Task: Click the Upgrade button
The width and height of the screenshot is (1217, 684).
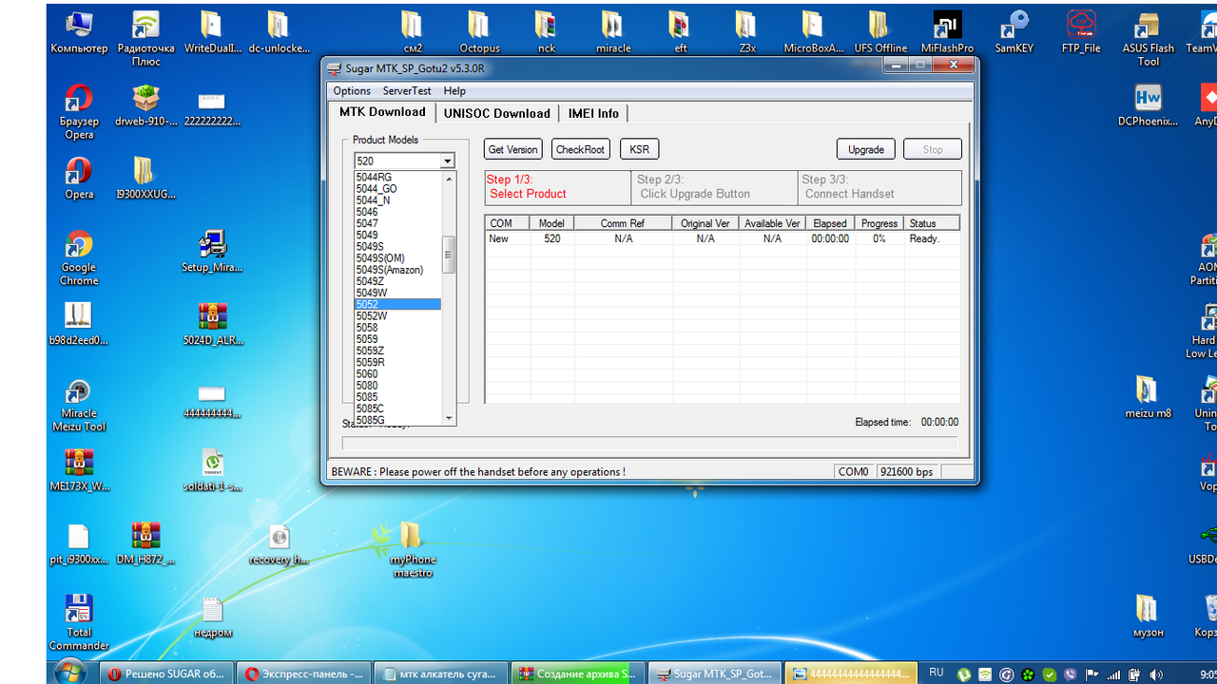Action: point(865,149)
